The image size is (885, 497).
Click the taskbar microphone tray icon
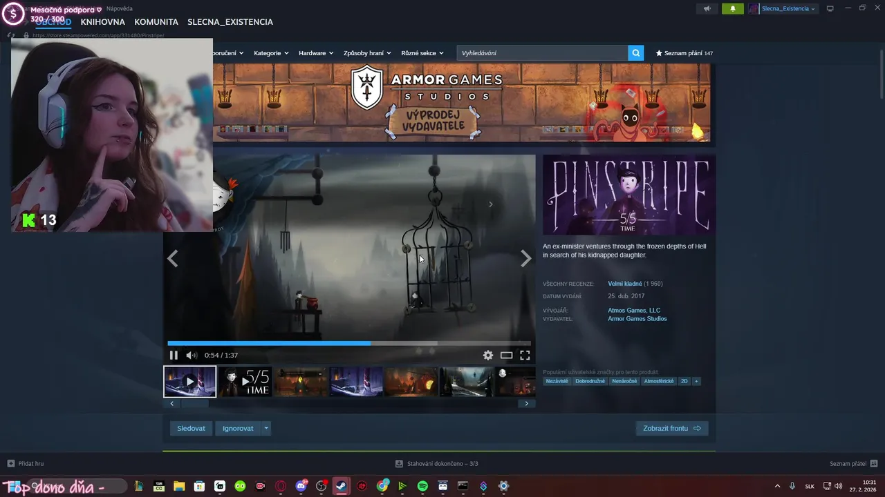792,486
